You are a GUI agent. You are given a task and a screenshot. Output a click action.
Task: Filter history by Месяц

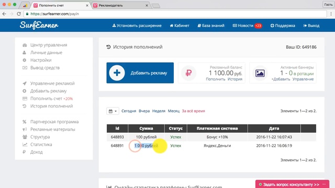[x=174, y=111]
